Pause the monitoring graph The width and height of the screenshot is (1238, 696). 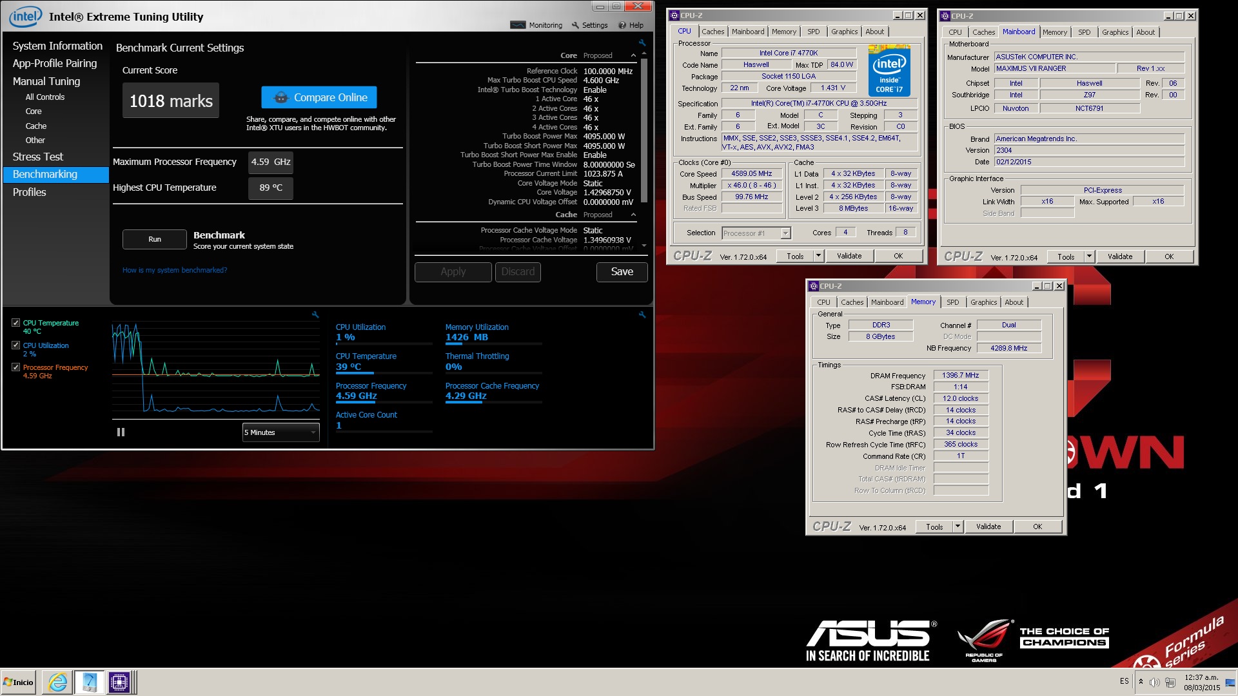(x=121, y=432)
